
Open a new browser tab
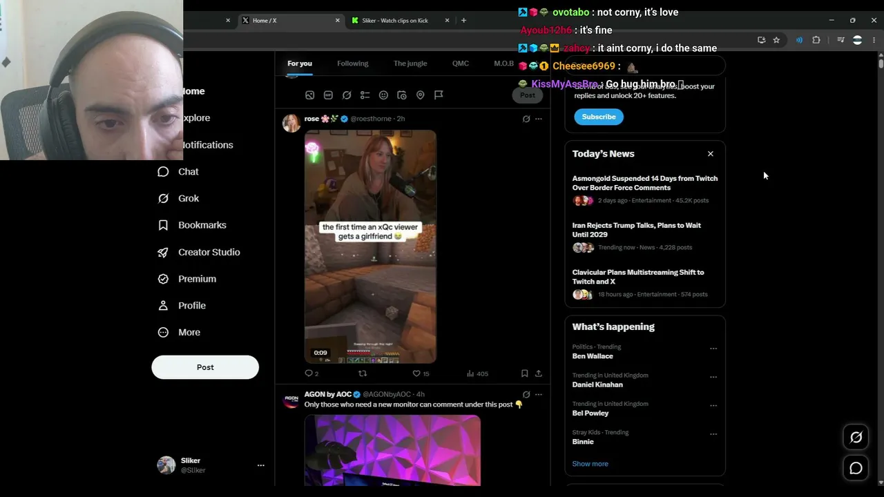[x=463, y=21]
